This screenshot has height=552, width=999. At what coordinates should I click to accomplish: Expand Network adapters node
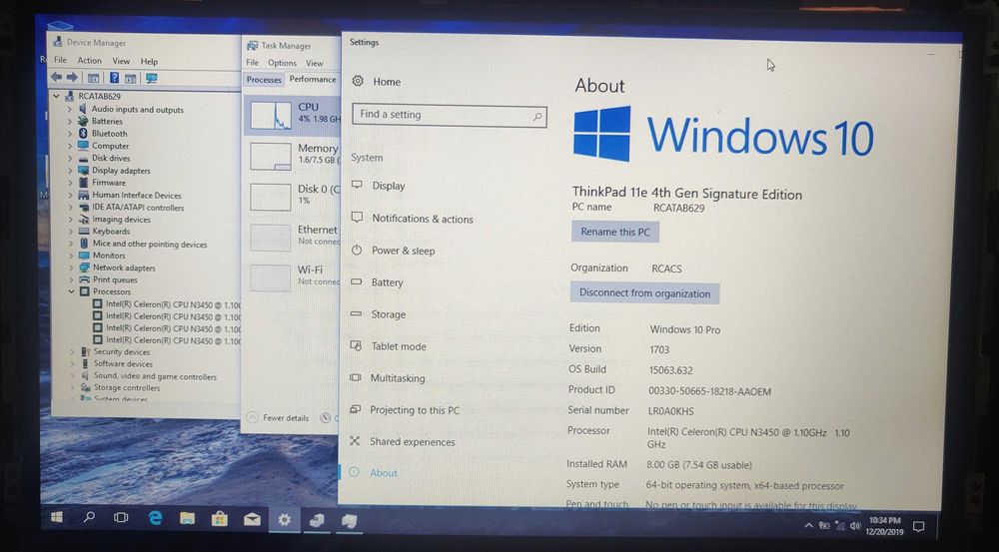70,269
